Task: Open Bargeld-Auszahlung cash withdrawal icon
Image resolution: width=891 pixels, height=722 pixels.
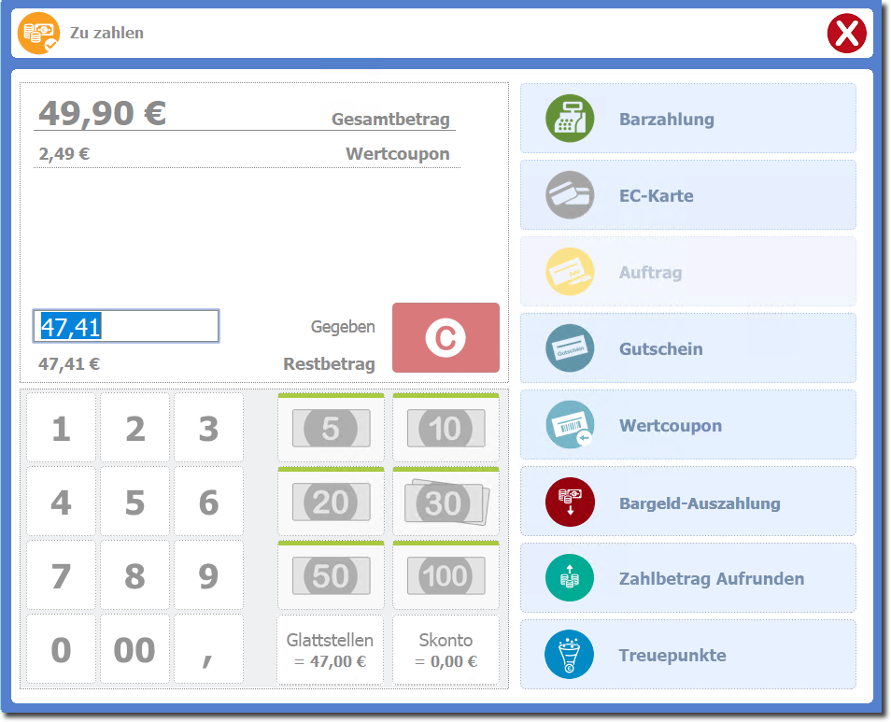Action: tap(570, 503)
